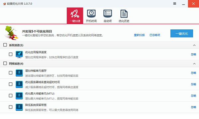
Task: Ignore the 优化应用程序速度 item
Action: [193, 54]
